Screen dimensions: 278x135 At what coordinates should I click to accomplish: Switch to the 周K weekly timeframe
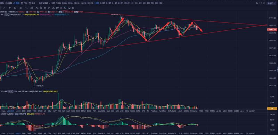(148, 3)
